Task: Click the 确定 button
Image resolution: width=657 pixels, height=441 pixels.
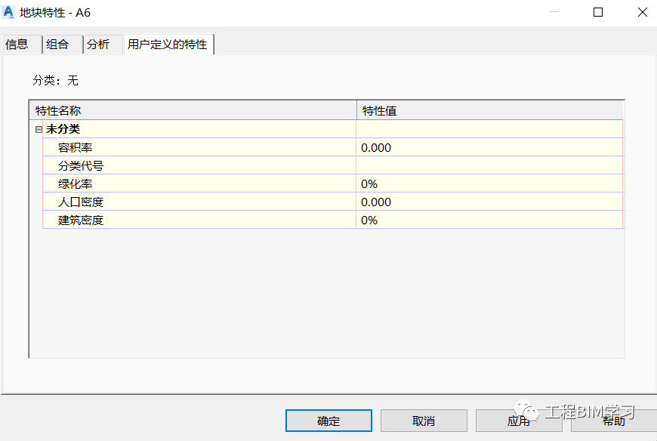Action: (328, 421)
